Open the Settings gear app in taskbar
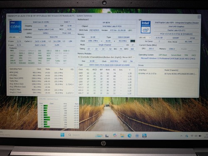This screenshot has width=208, height=156. pos(137,136)
